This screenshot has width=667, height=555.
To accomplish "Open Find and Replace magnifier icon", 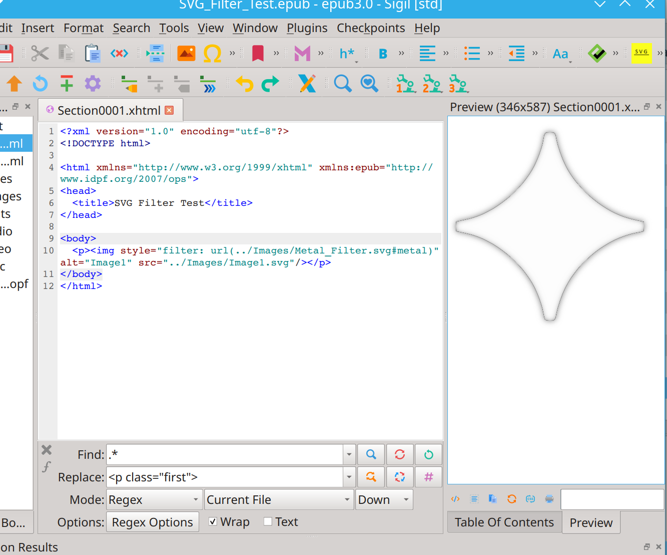I will (343, 84).
